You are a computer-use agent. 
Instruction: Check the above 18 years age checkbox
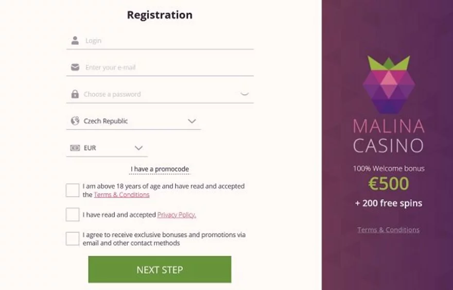(x=73, y=191)
